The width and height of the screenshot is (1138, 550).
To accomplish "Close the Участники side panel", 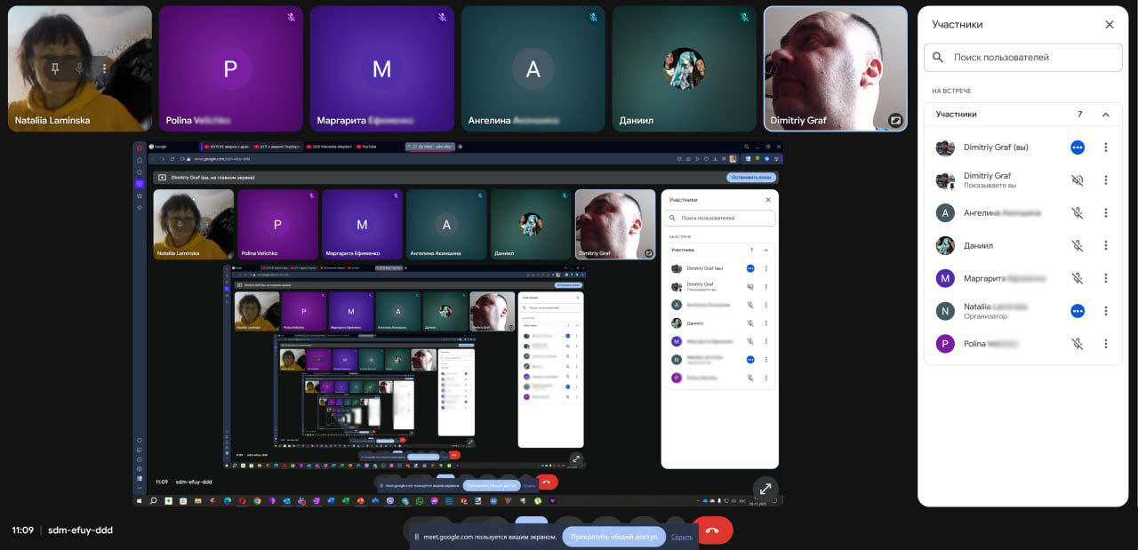I will pos(1110,25).
